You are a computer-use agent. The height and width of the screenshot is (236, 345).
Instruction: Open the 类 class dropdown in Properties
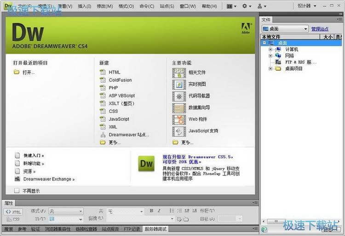click(126, 211)
